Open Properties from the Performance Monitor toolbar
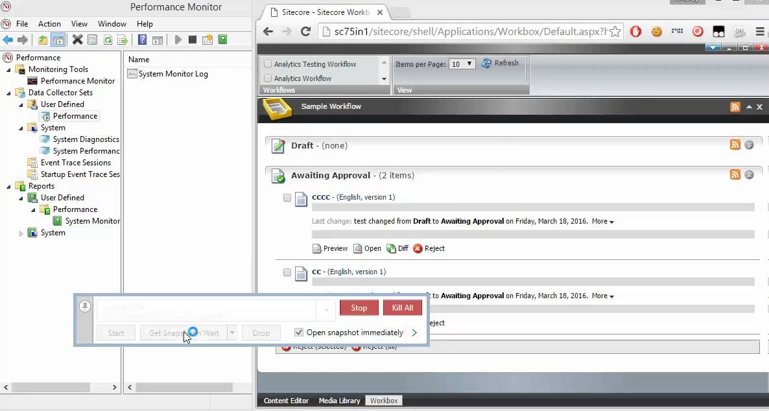 pyautogui.click(x=92, y=40)
